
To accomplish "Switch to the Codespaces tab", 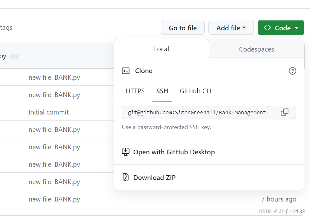I will pos(256,49).
